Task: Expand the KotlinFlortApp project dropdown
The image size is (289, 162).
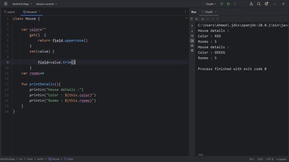Action: (22, 4)
